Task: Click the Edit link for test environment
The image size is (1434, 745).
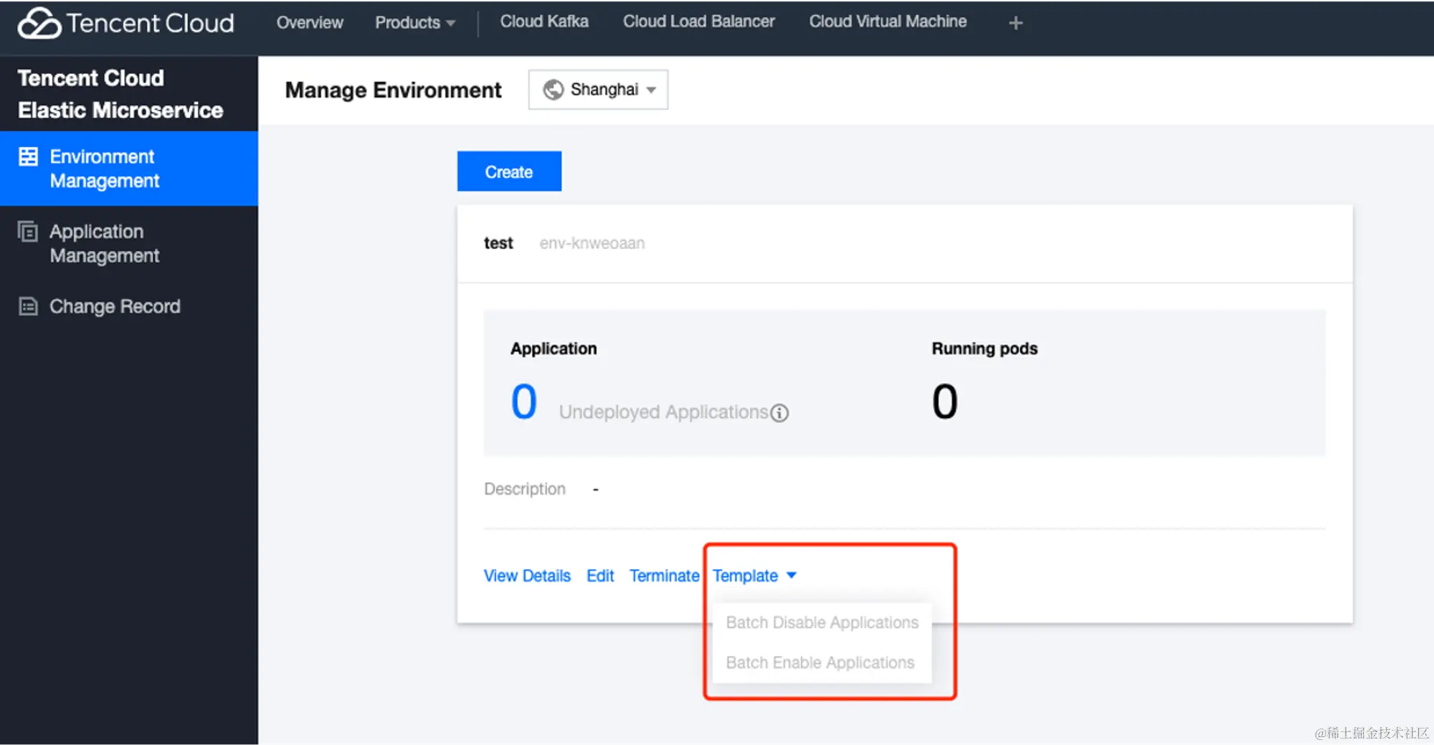Action: tap(600, 576)
